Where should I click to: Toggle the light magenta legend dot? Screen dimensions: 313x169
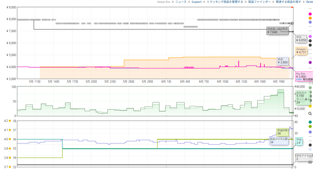click(310, 36)
